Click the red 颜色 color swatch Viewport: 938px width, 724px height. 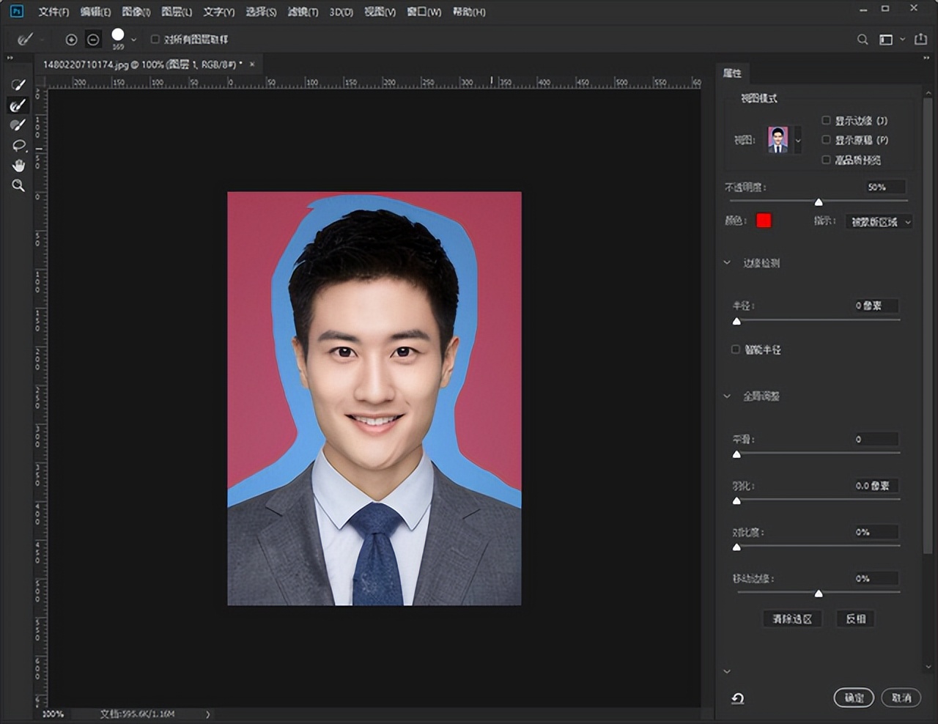pyautogui.click(x=764, y=220)
